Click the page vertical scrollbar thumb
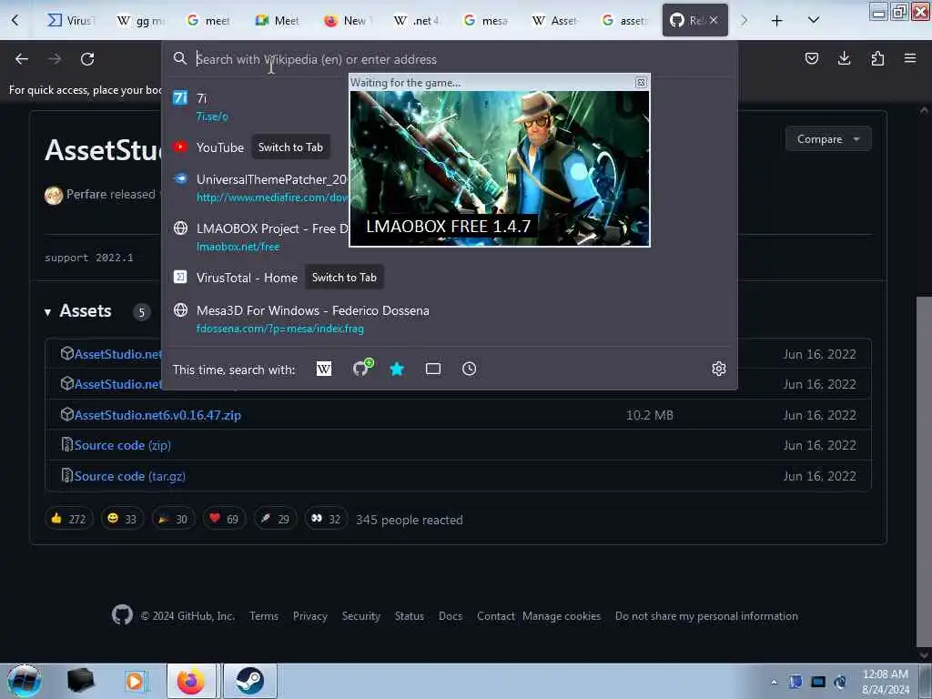 point(924,470)
